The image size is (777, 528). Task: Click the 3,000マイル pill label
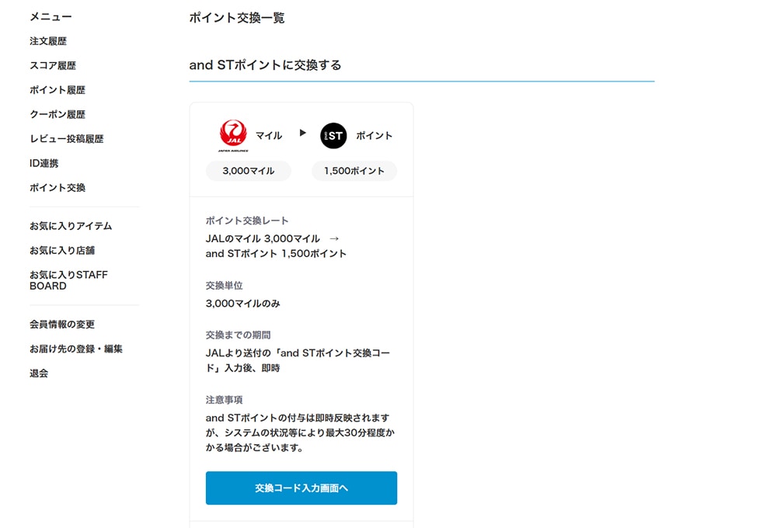point(249,171)
